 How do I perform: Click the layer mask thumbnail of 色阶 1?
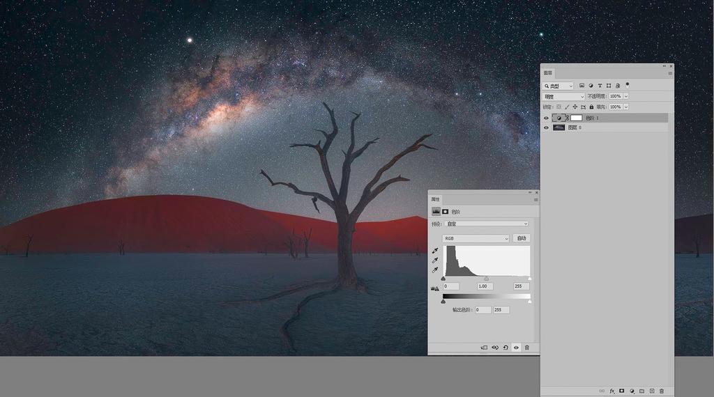576,118
